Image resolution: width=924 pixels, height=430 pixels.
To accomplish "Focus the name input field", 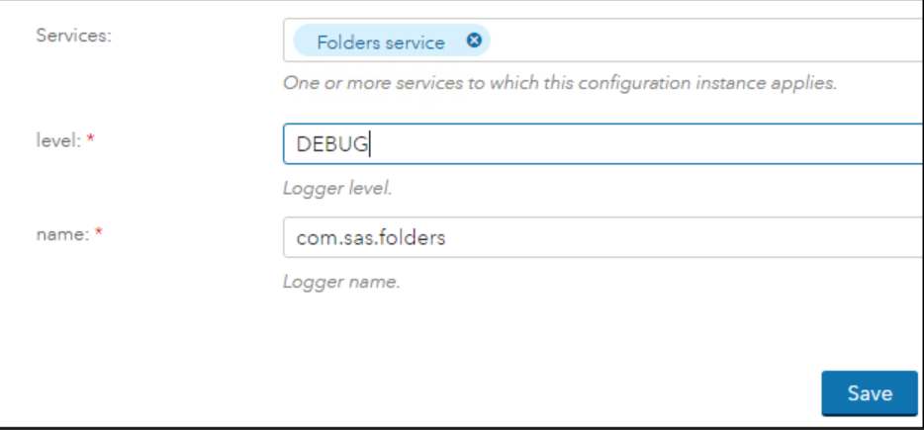I will click(603, 237).
